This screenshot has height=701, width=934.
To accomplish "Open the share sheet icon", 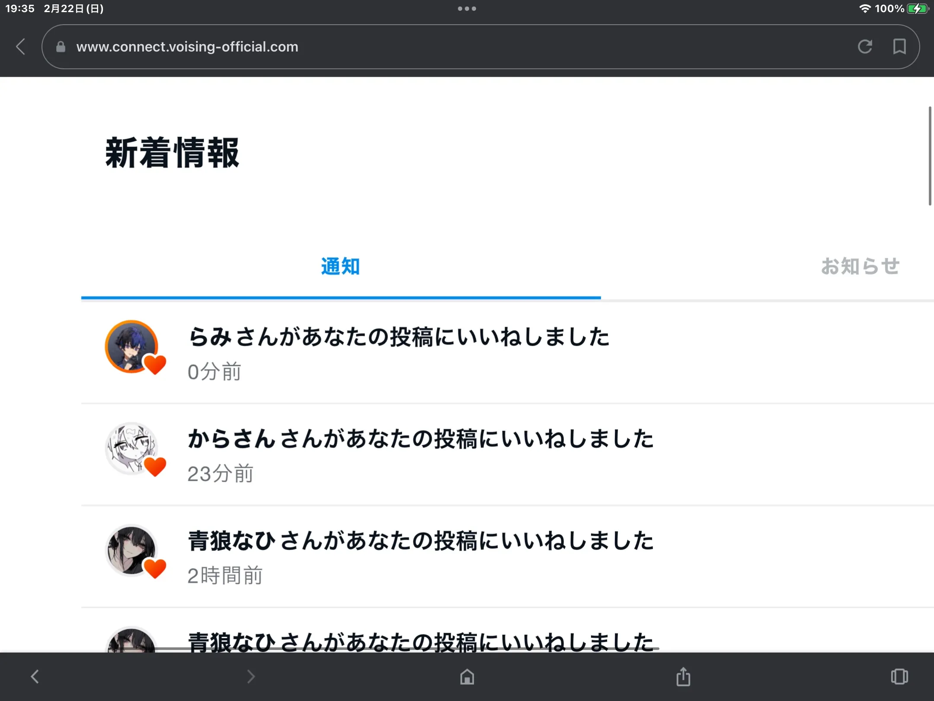I will pyautogui.click(x=683, y=677).
